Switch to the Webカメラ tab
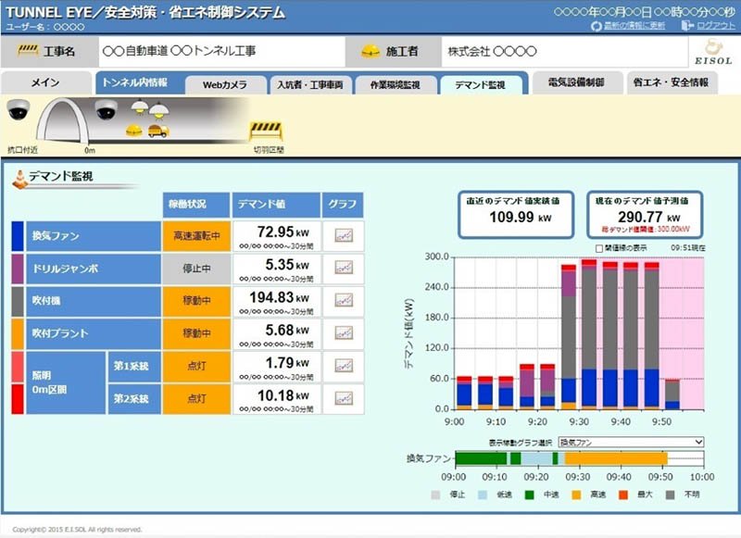The width and height of the screenshot is (741, 538). (225, 85)
